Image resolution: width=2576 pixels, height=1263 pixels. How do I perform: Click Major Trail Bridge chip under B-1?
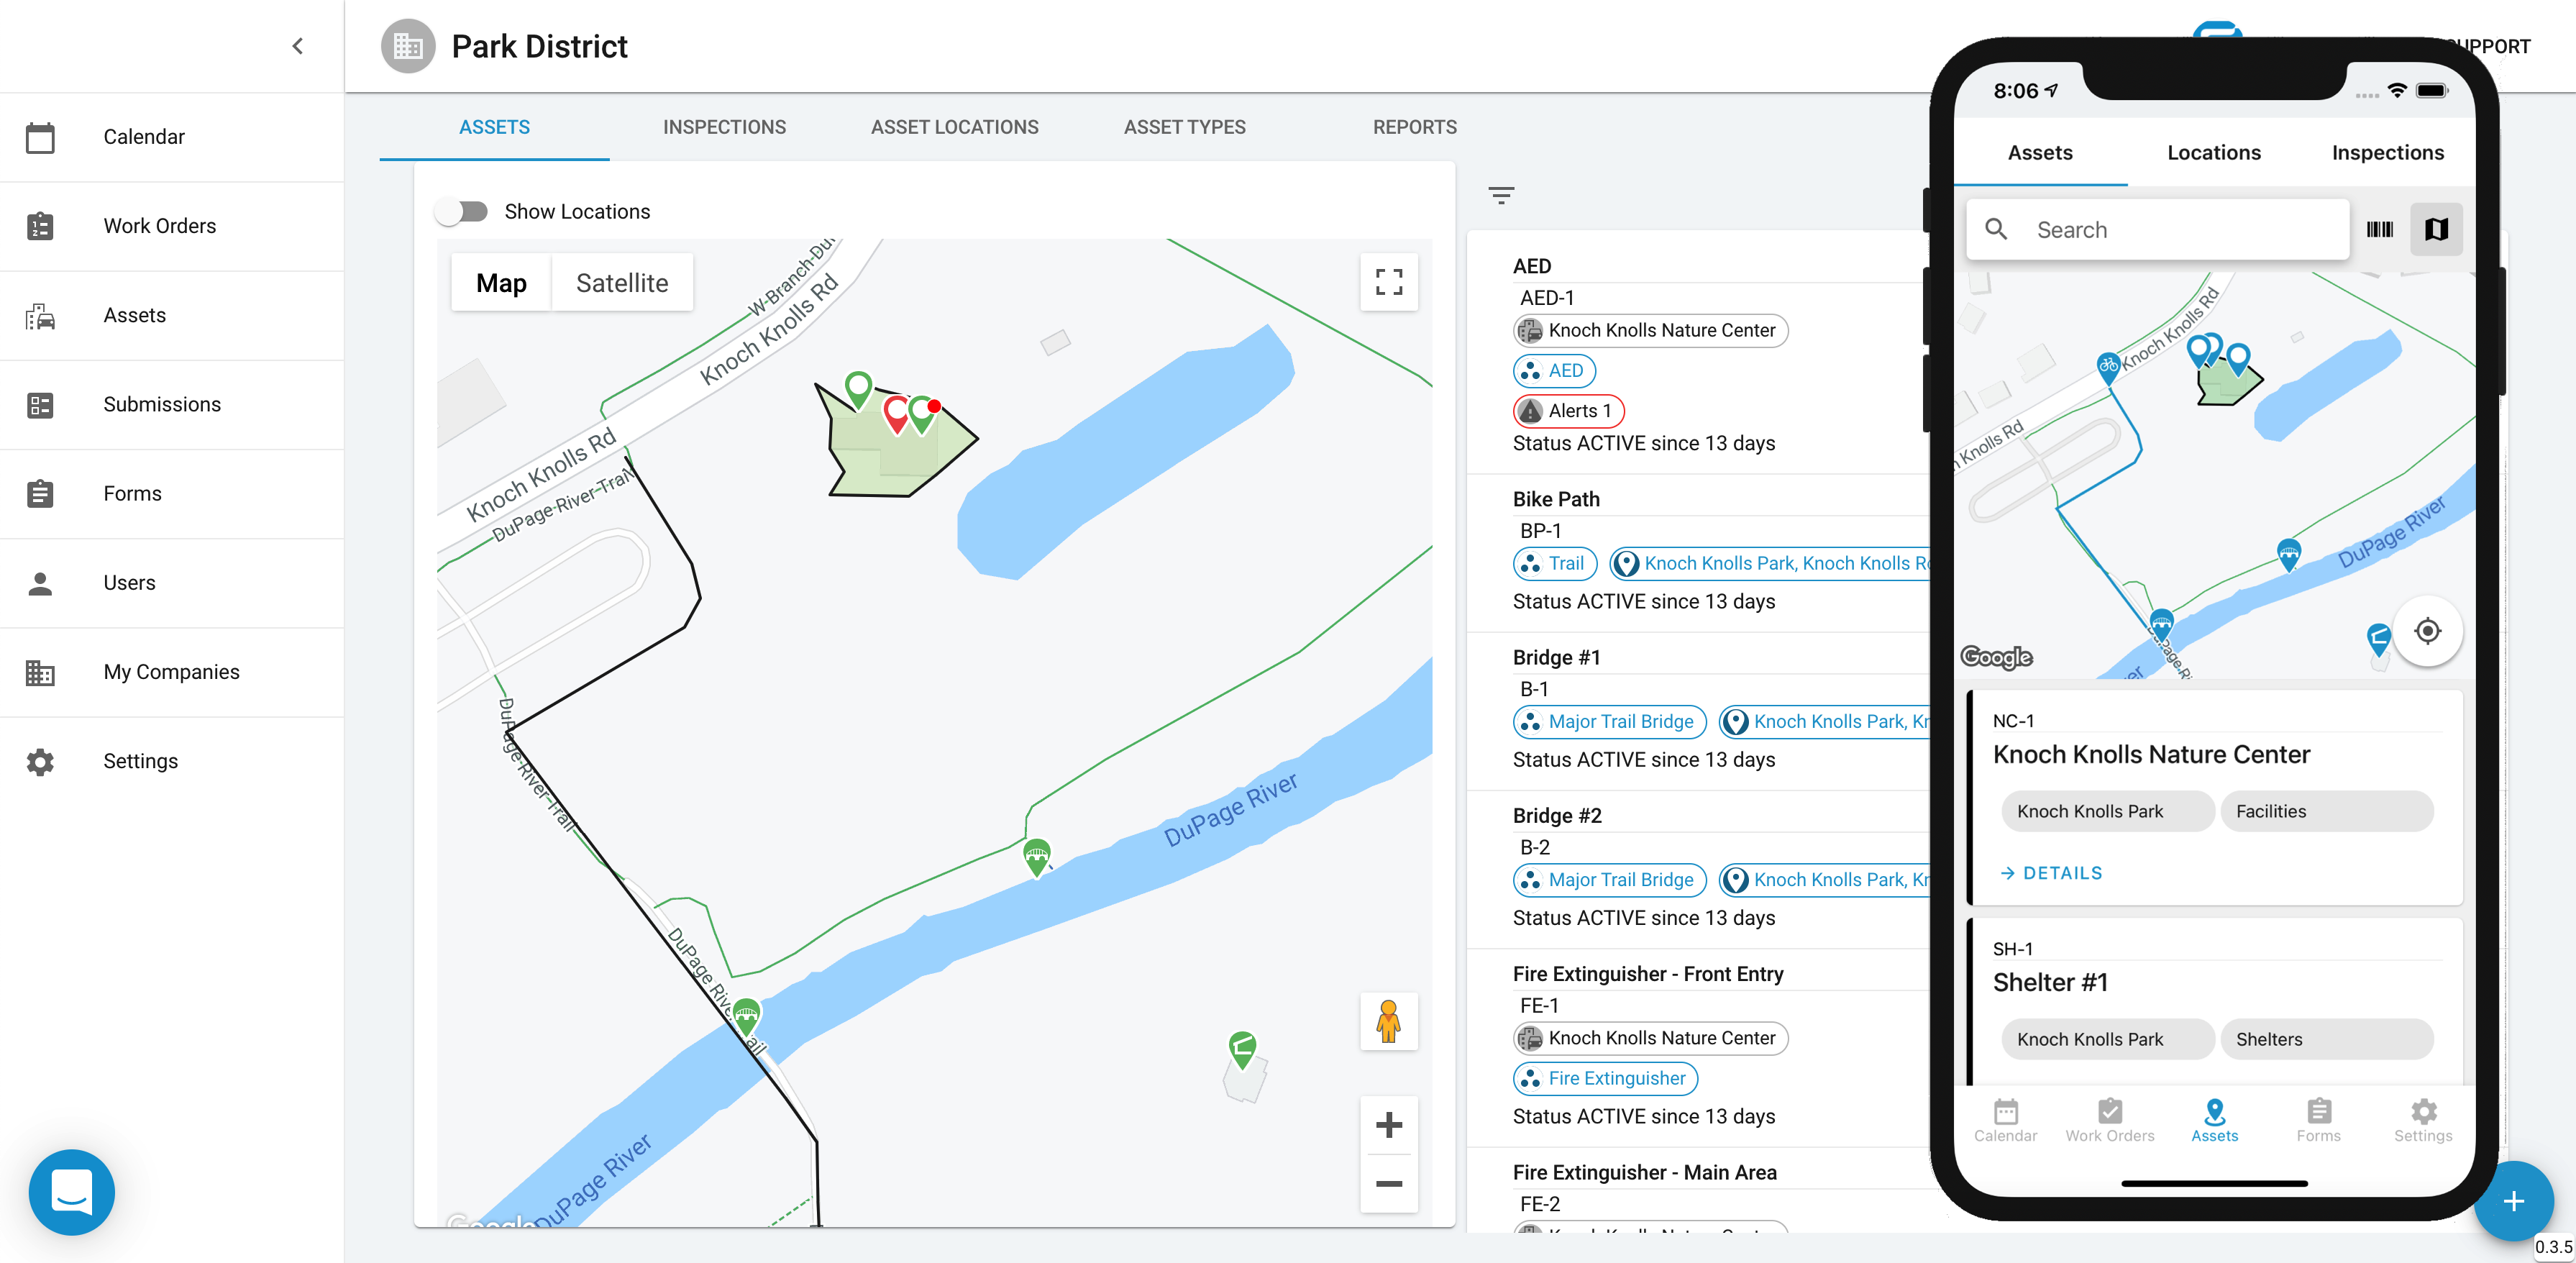coord(1609,721)
